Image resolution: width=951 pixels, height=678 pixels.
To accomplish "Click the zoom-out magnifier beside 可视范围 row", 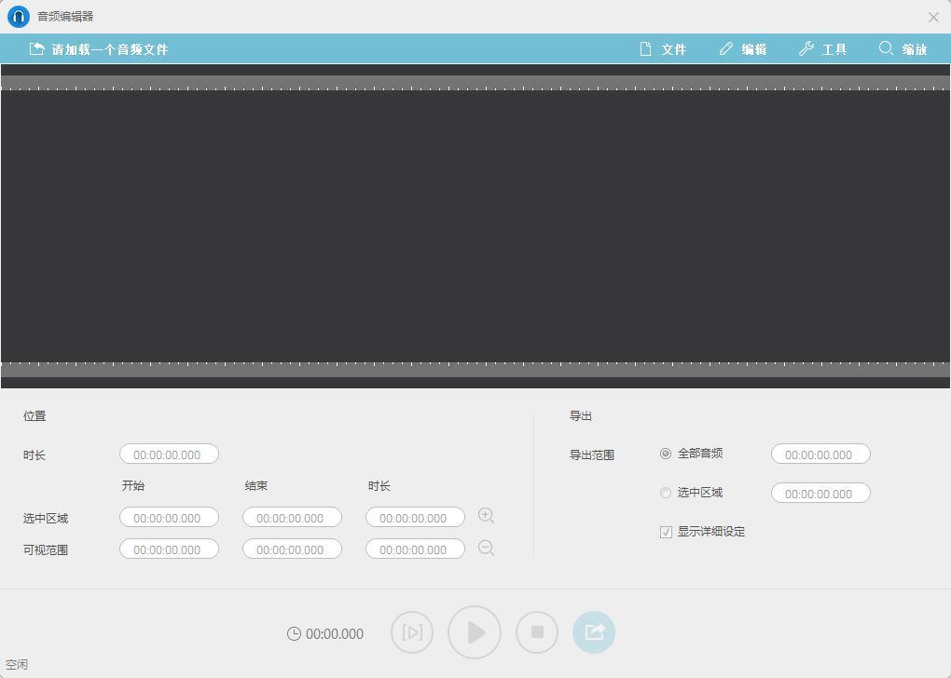I will [x=486, y=549].
